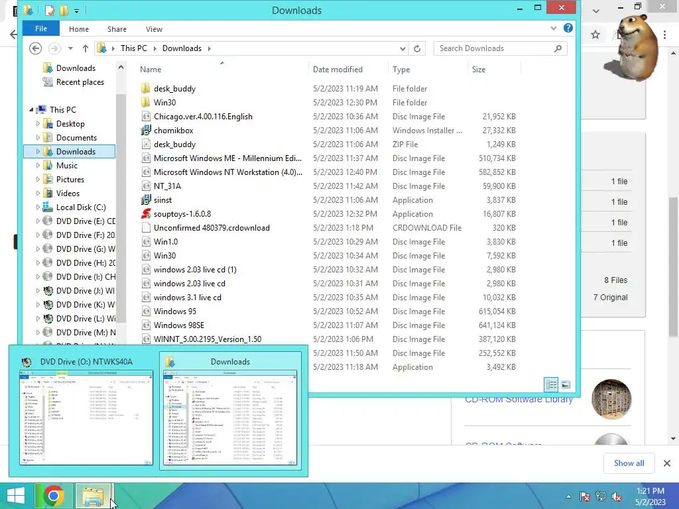Screen dimensions: 679x509
Task: Collapse the This PC tree node
Action: pos(31,110)
